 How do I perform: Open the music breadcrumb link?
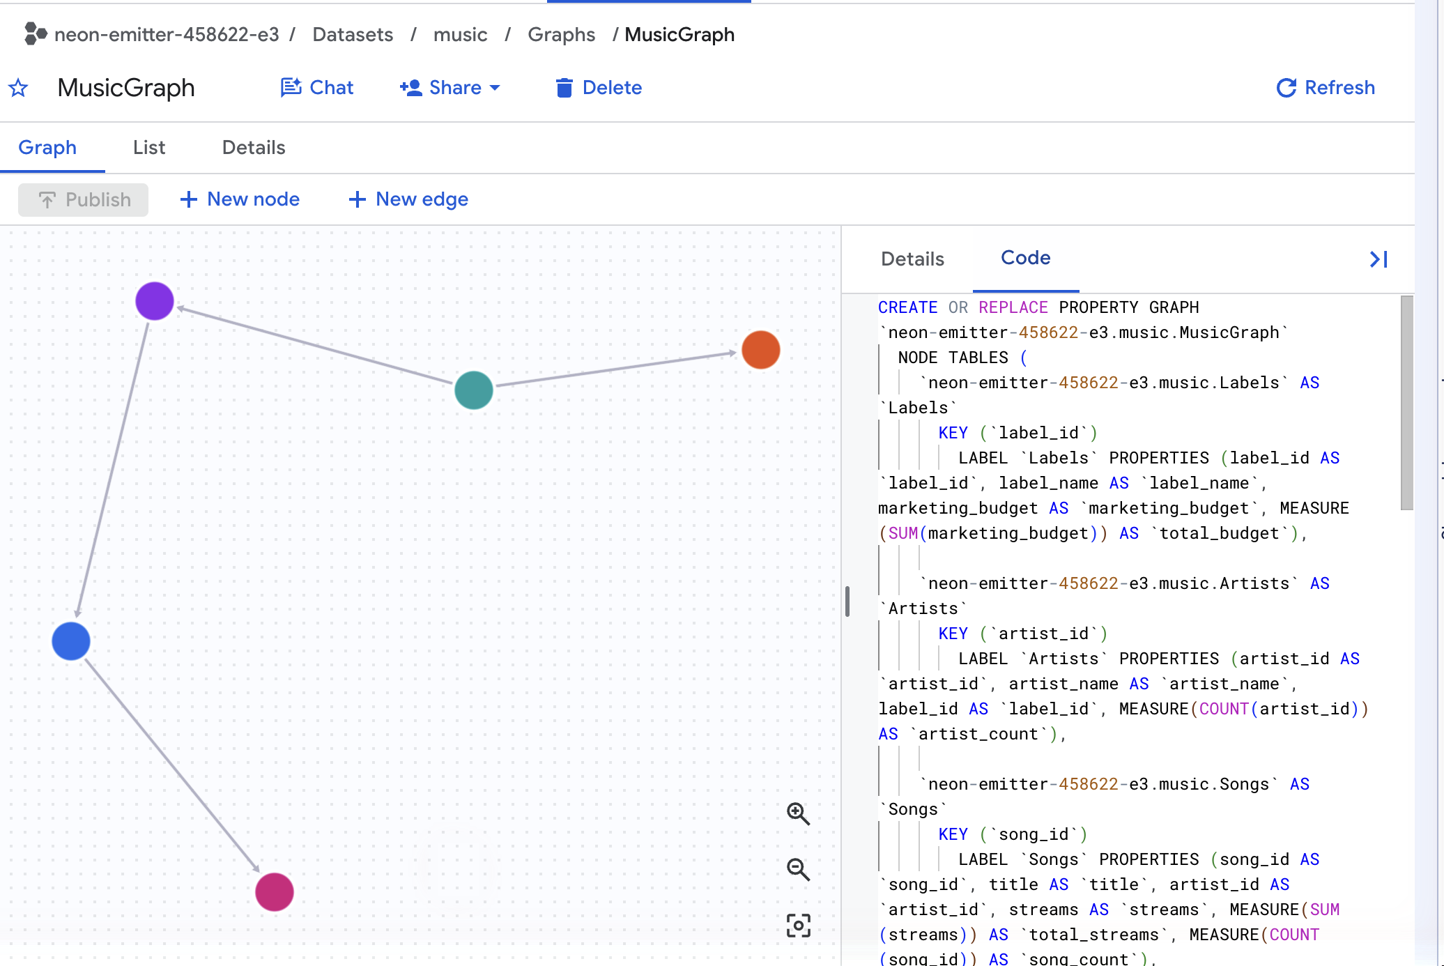(460, 34)
